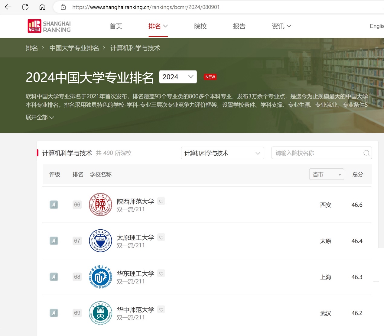The height and width of the screenshot is (336, 384).
Task: Click the ShanghaiRanking logo
Action: (49, 26)
